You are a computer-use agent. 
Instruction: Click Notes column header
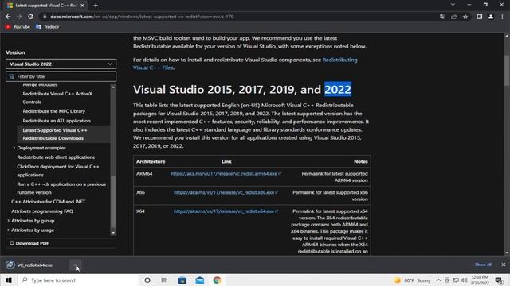click(361, 161)
